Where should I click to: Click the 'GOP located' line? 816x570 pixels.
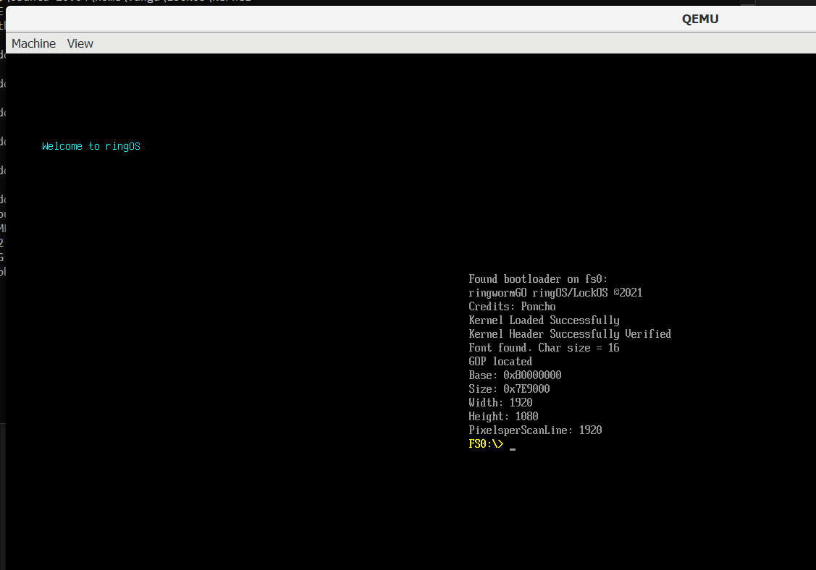click(x=500, y=362)
